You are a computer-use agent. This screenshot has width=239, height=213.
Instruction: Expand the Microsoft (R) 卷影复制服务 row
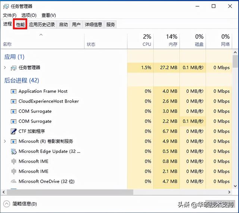pos(5,141)
